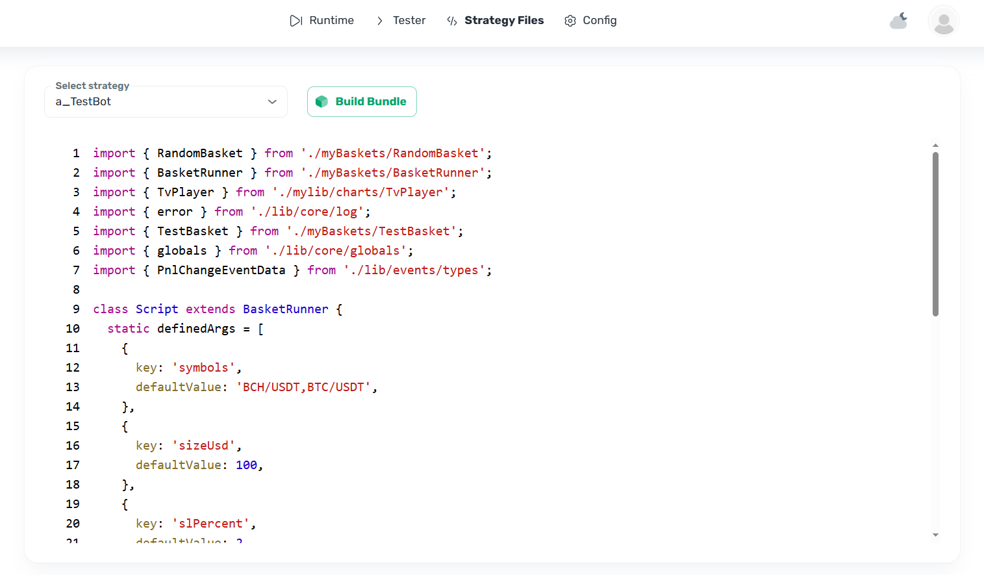Click the code brackets icon for Strategy Files
Viewport: 984px width, 575px height.
[x=452, y=21]
